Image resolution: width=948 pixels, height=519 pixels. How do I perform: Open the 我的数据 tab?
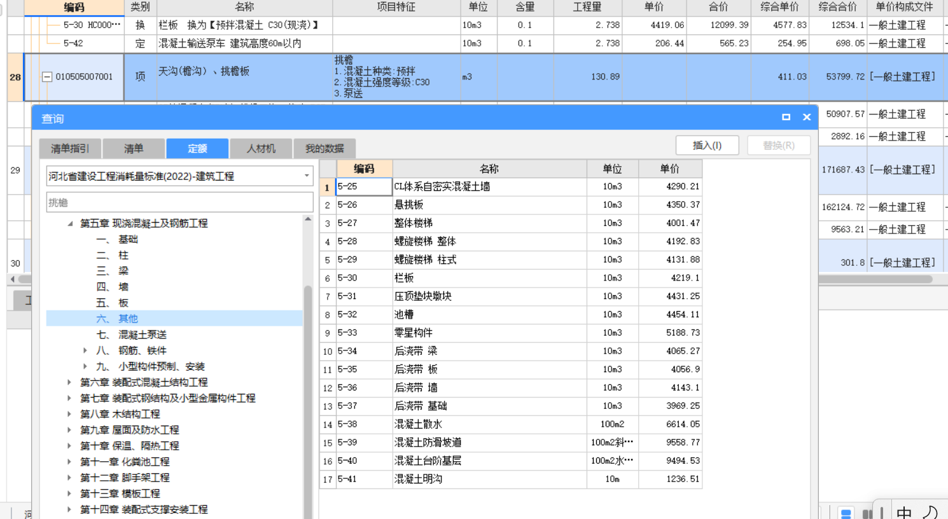coord(324,148)
